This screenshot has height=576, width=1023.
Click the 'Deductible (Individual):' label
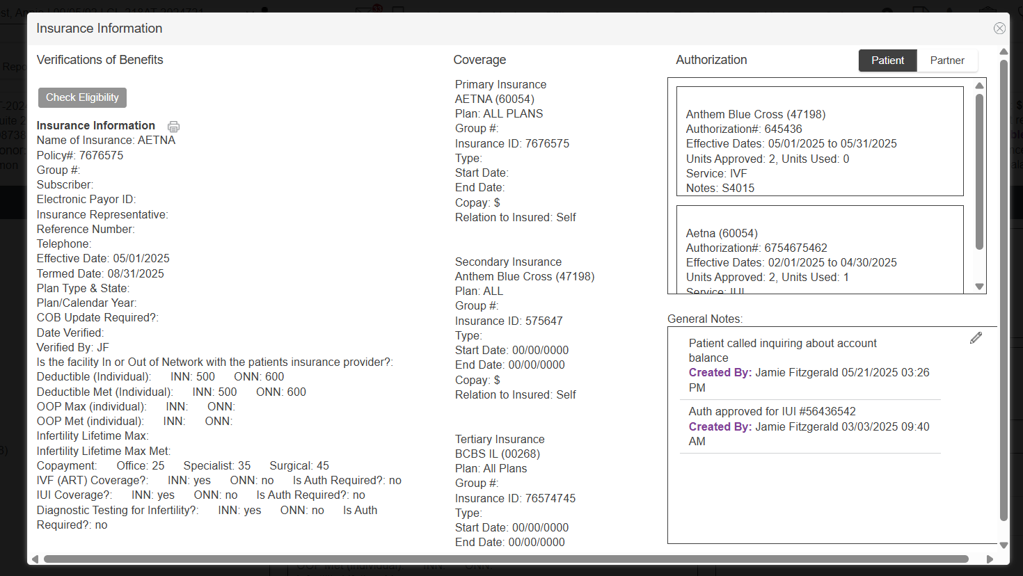coord(94,376)
